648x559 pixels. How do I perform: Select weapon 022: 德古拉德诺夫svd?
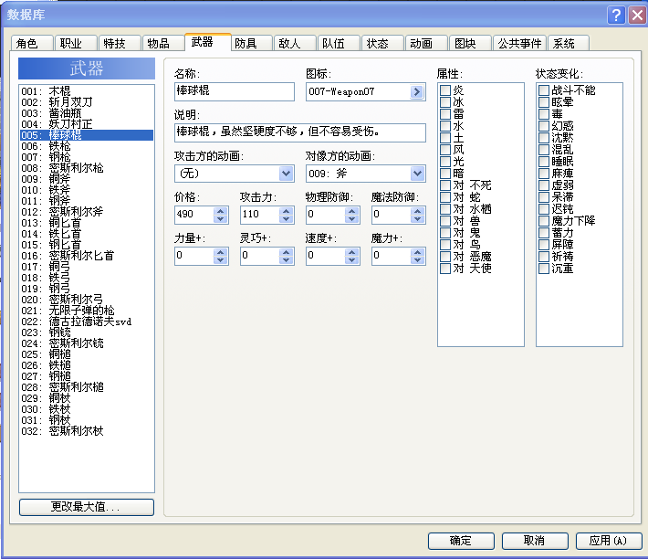point(87,322)
